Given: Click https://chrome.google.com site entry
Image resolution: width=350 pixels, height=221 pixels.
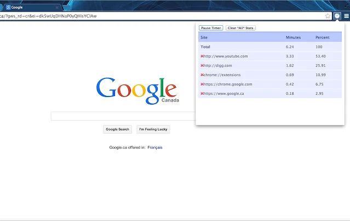Looking at the screenshot, I should tap(228, 84).
